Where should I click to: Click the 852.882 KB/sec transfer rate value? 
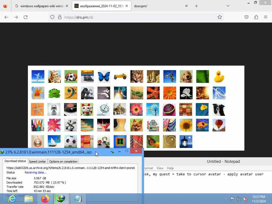(44, 187)
